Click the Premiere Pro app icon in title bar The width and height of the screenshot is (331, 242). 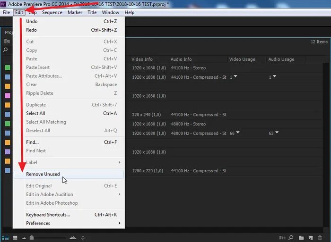(3, 4)
